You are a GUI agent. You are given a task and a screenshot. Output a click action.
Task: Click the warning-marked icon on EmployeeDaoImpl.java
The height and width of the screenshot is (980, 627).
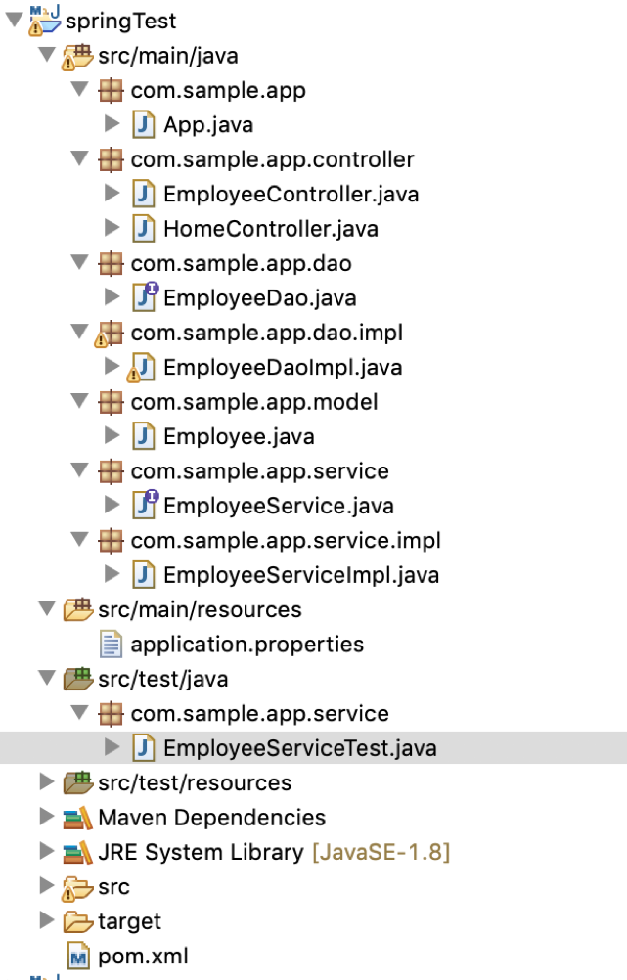(x=143, y=366)
